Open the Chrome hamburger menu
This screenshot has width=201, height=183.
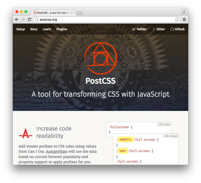point(184,19)
